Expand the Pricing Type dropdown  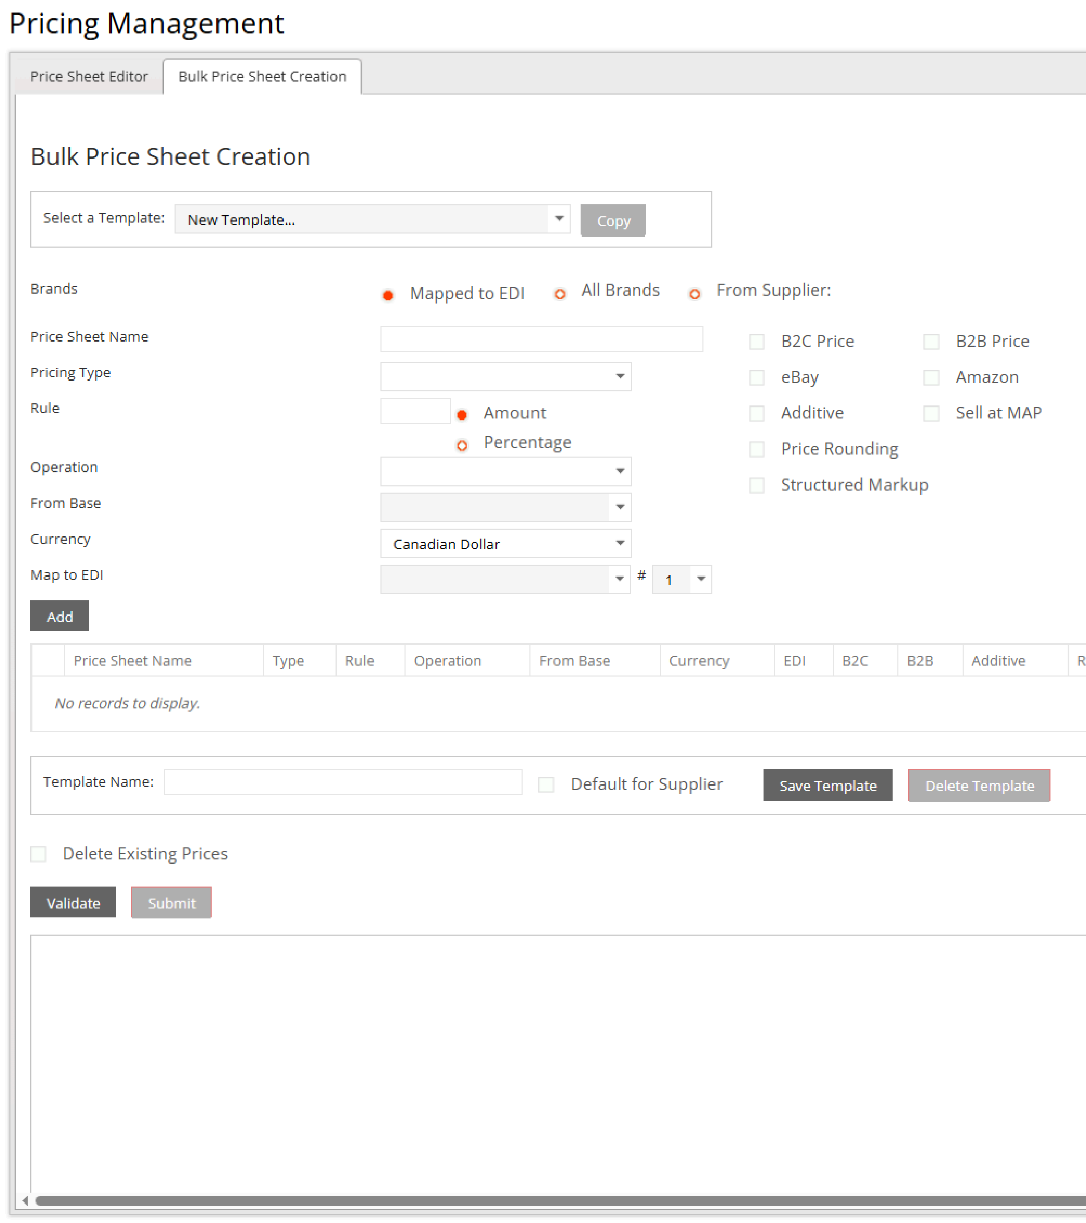(620, 376)
